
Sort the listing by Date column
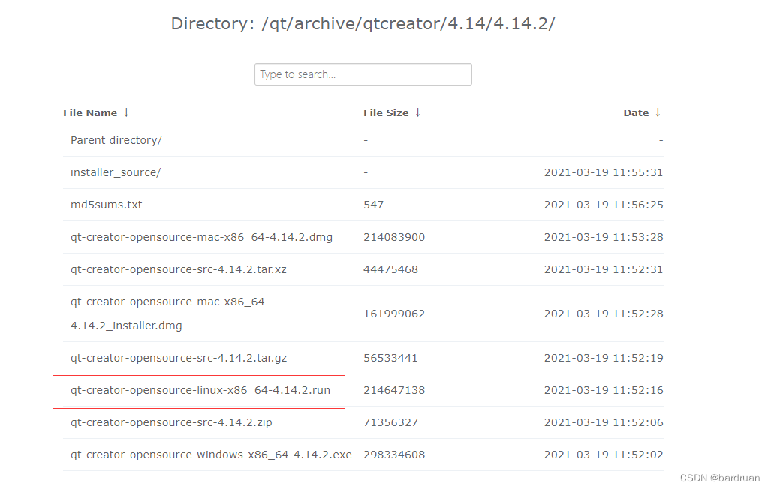[x=642, y=113]
